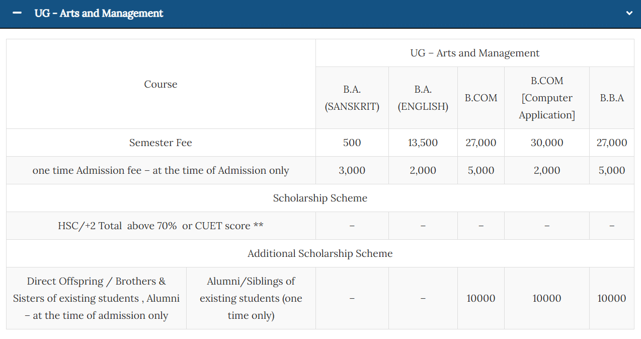
Task: Collapse section using the minus icon
Action: click(x=17, y=13)
